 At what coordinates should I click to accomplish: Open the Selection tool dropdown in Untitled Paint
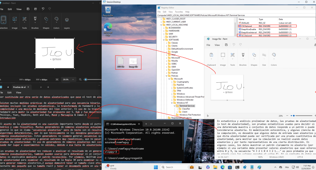click(x=3, y=22)
